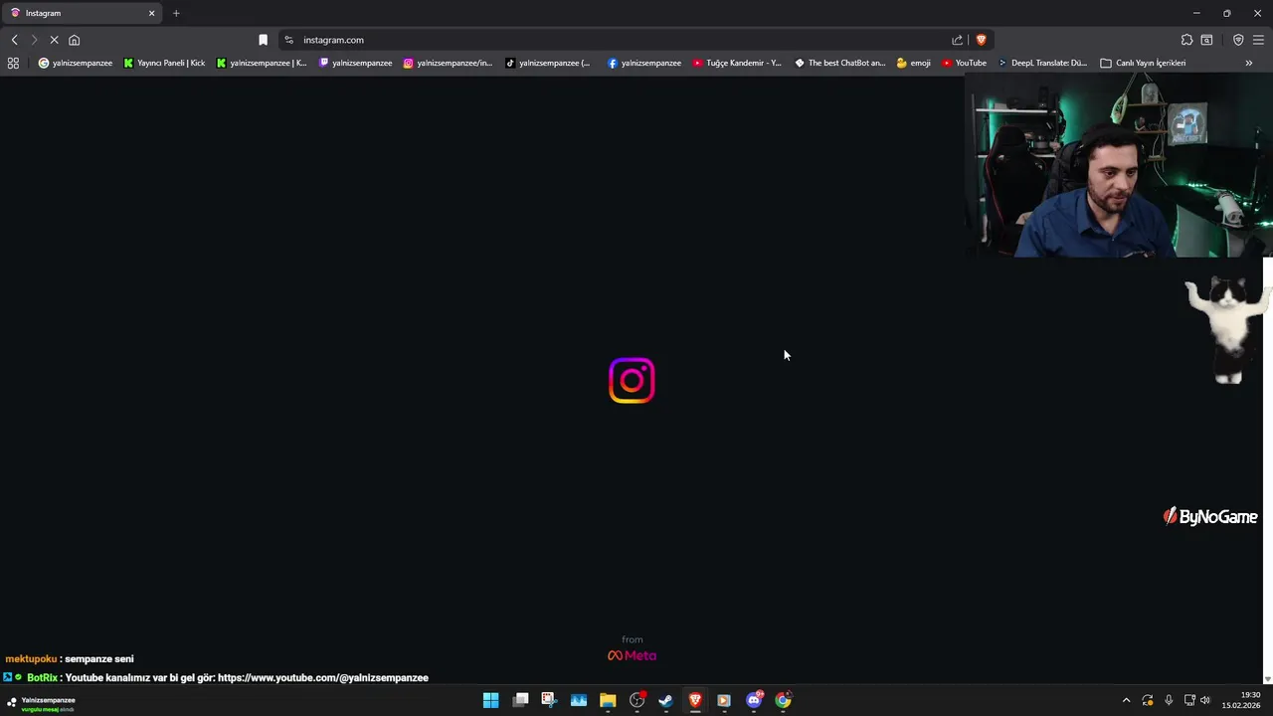Click the microphone tray icon
The width and height of the screenshot is (1273, 716).
(x=1169, y=700)
